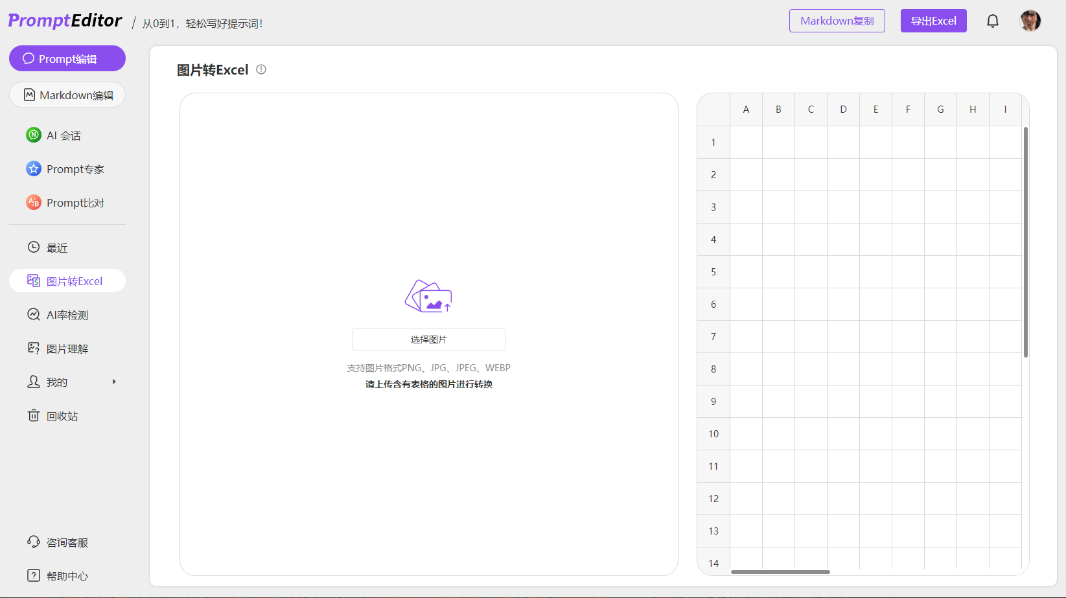Click the info icon beside 图片转Excel title

[261, 69]
